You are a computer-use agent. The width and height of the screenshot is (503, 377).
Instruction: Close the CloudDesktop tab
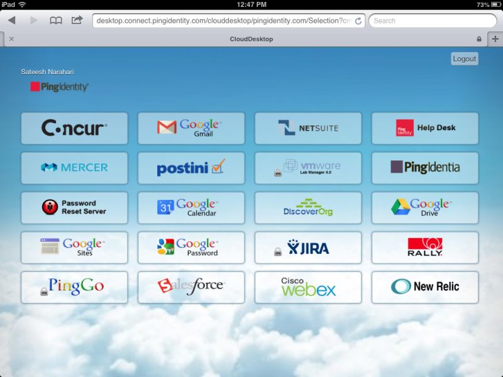click(11, 39)
